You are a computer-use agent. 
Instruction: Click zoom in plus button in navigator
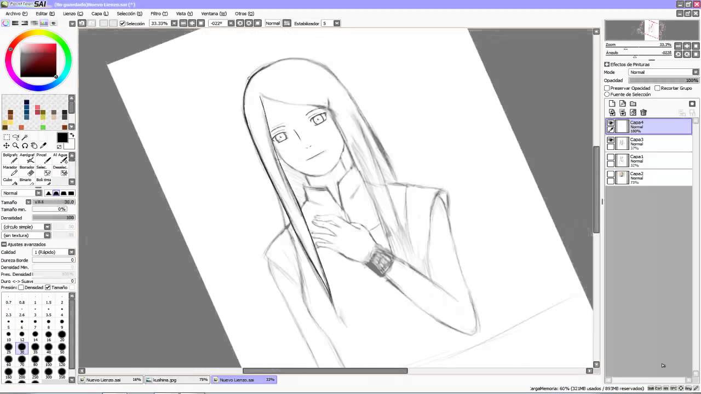click(687, 46)
